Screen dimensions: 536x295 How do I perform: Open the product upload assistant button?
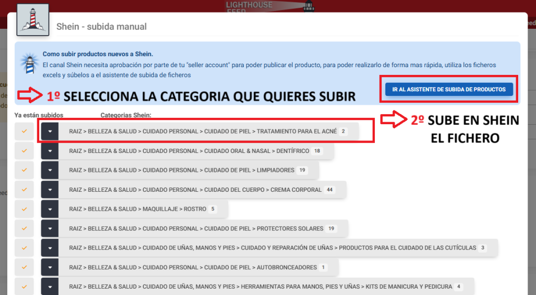point(449,89)
